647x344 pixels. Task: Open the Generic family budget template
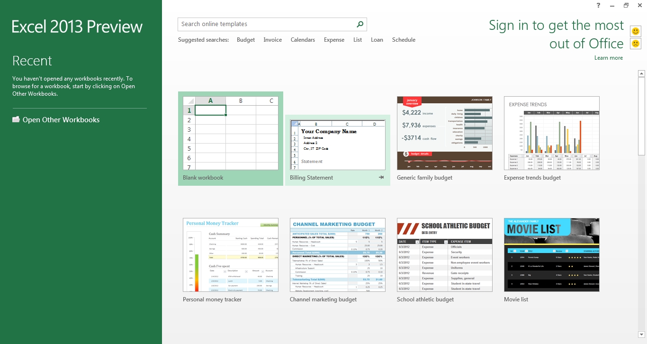click(445, 133)
